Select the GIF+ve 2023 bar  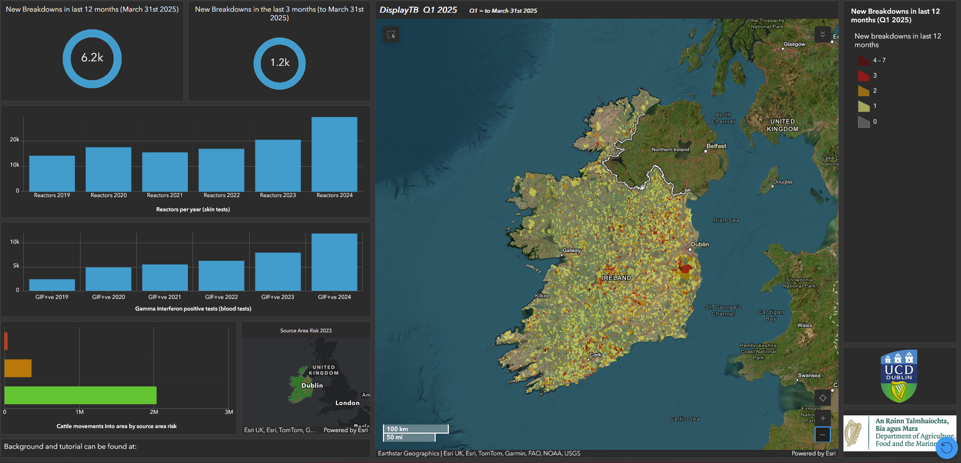tap(278, 272)
